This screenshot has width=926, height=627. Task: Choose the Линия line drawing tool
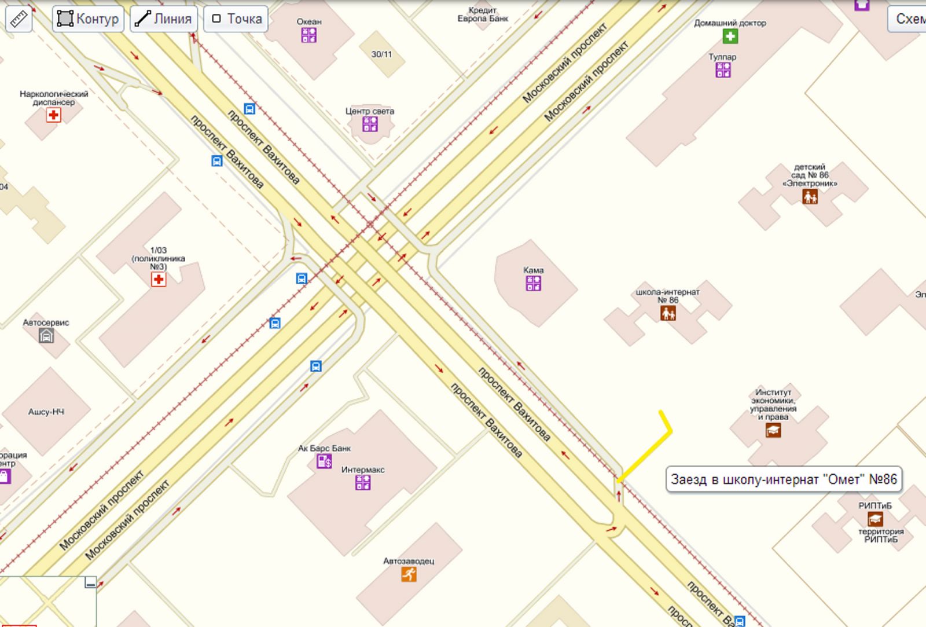click(x=163, y=19)
